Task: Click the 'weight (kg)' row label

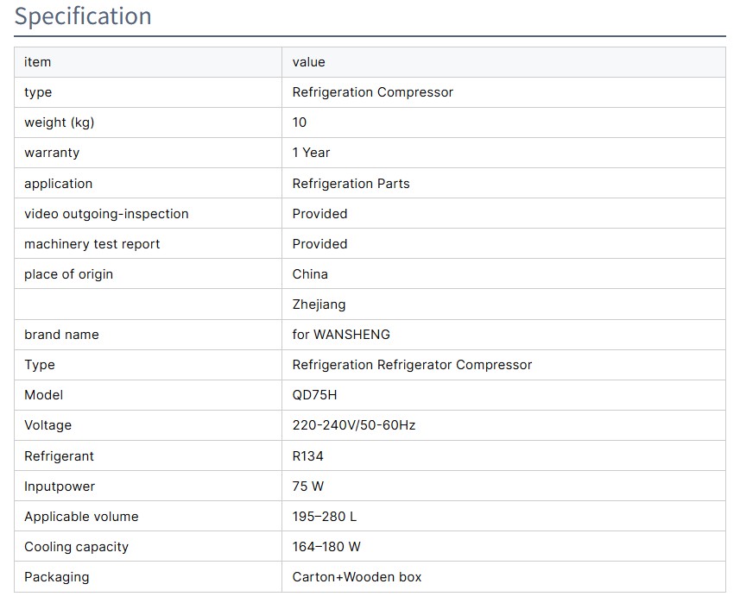Action: tap(60, 122)
